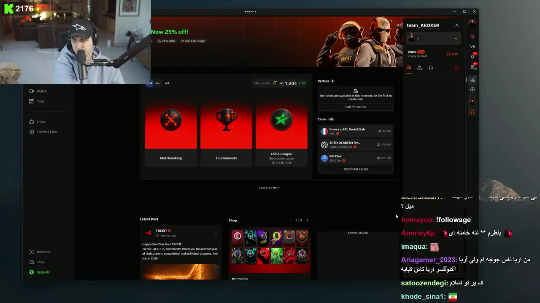Click the Feed list icon
Screen dimensions: 540x303
click(32, 101)
